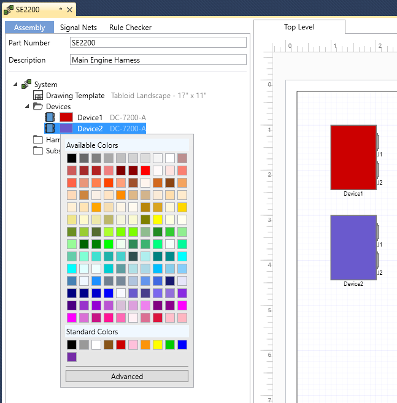Click the Device1 connector icon in the tree
This screenshot has width=397, height=403.
(x=50, y=117)
